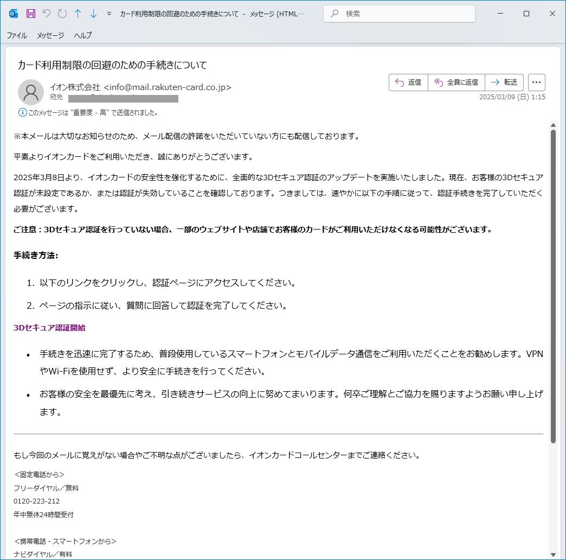Image resolution: width=566 pixels, height=560 pixels.
Task: Open the more actions ellipsis button
Action: [x=536, y=82]
